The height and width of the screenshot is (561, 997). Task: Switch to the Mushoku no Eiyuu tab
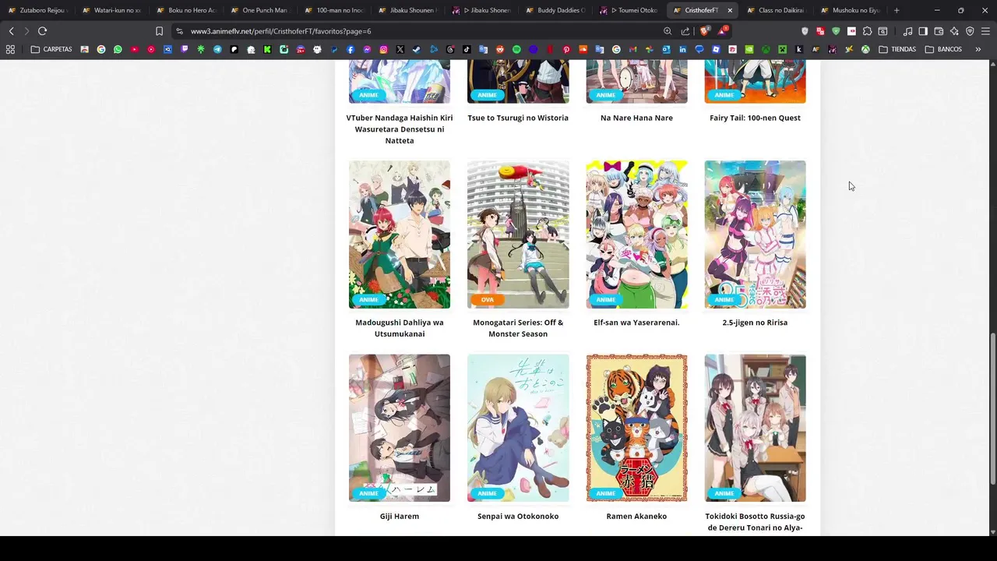click(851, 10)
